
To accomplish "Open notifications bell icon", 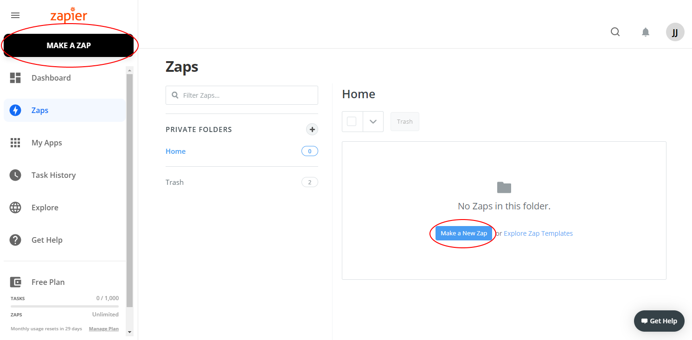I will click(x=646, y=32).
